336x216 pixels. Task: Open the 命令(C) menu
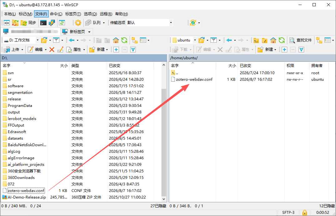pos(56,14)
